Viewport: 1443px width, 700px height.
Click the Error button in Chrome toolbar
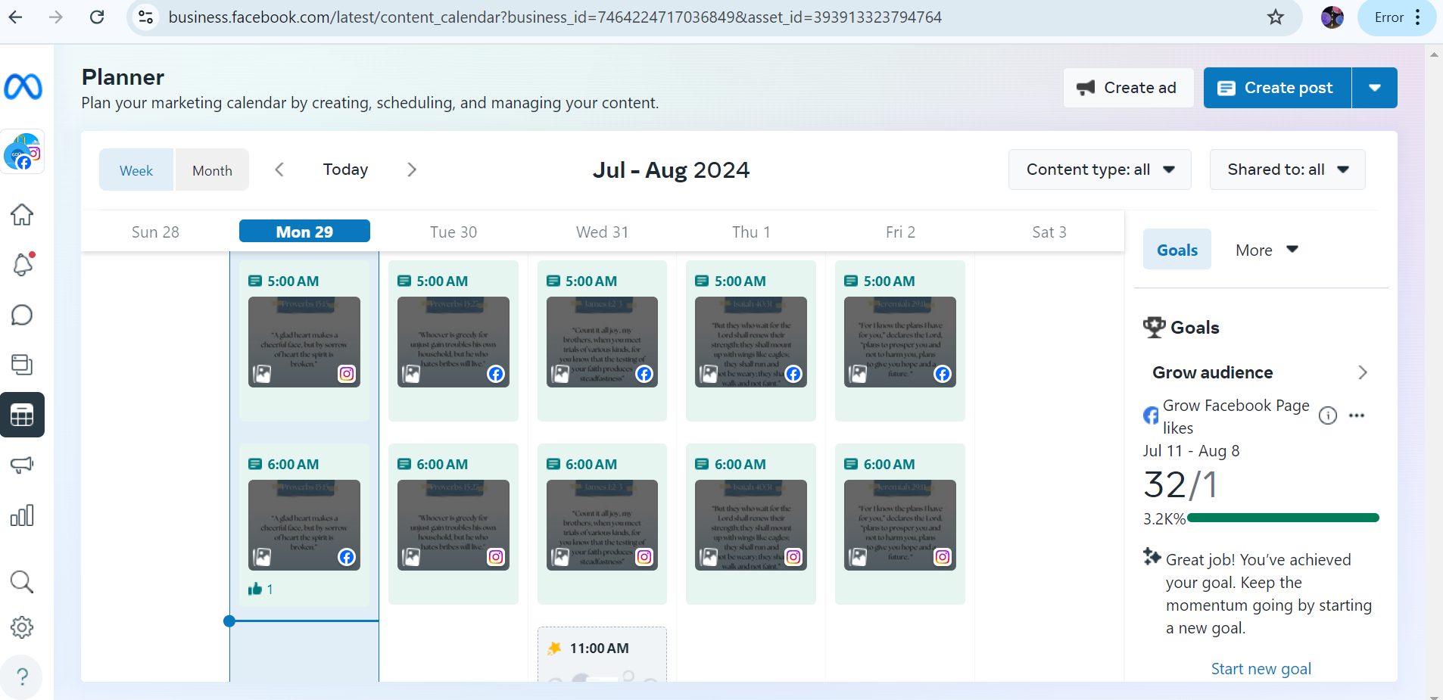1389,17
